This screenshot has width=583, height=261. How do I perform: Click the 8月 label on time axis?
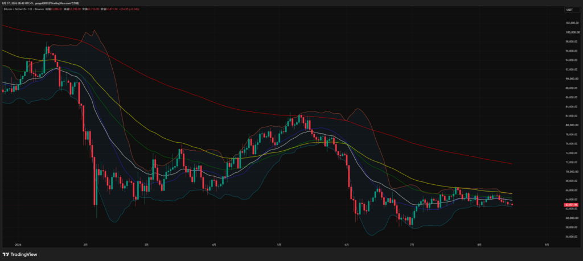(x=479, y=245)
